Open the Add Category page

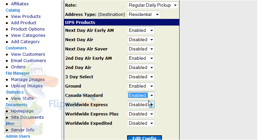click(x=25, y=42)
